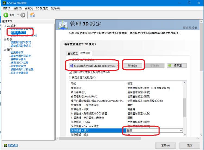This screenshot has height=150, width=204.
Task: Select 消除鋸齒 - FXAA row
Action: (x=126, y=122)
